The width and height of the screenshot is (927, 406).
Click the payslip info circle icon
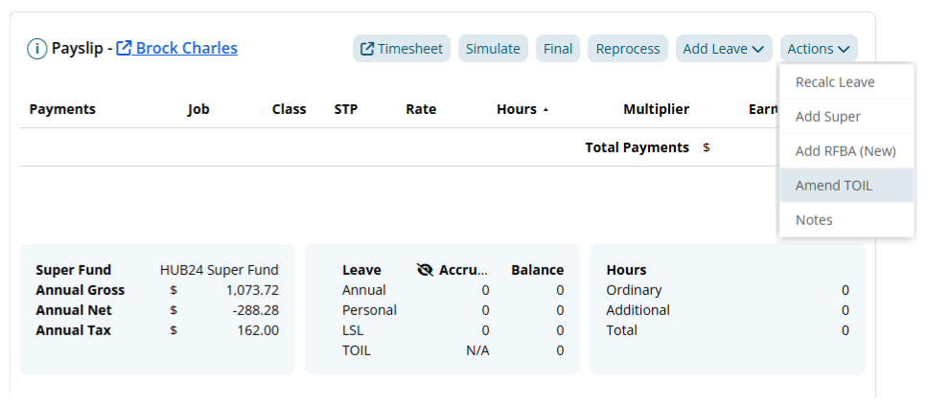coord(36,49)
